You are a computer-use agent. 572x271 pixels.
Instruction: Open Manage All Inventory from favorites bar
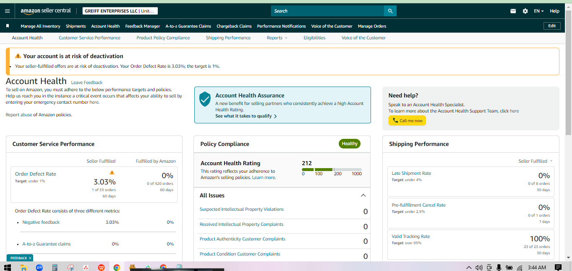click(x=40, y=26)
